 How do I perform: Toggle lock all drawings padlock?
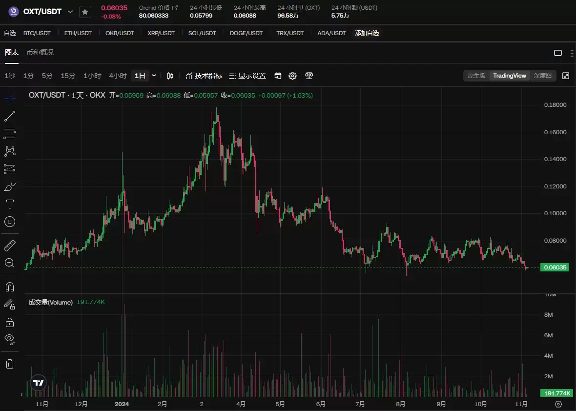point(10,322)
